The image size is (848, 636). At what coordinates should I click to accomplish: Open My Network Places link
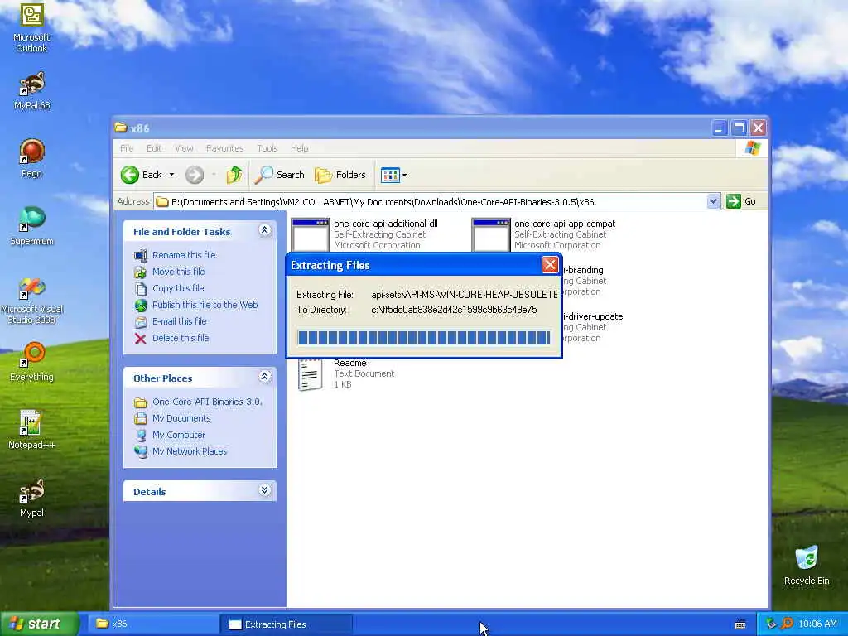click(190, 451)
